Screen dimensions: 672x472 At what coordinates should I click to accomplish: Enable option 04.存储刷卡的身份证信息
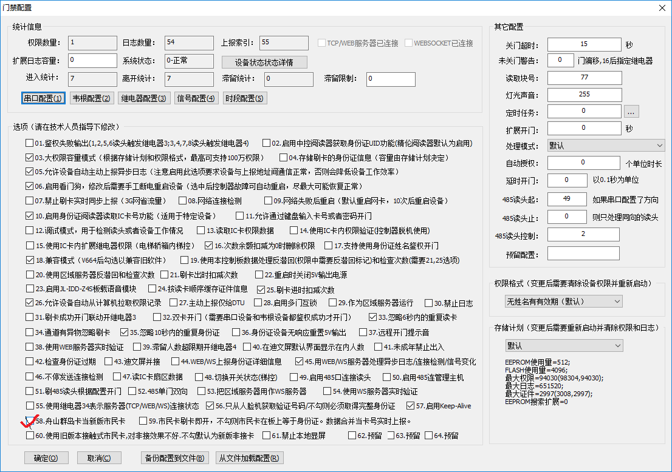pos(283,158)
